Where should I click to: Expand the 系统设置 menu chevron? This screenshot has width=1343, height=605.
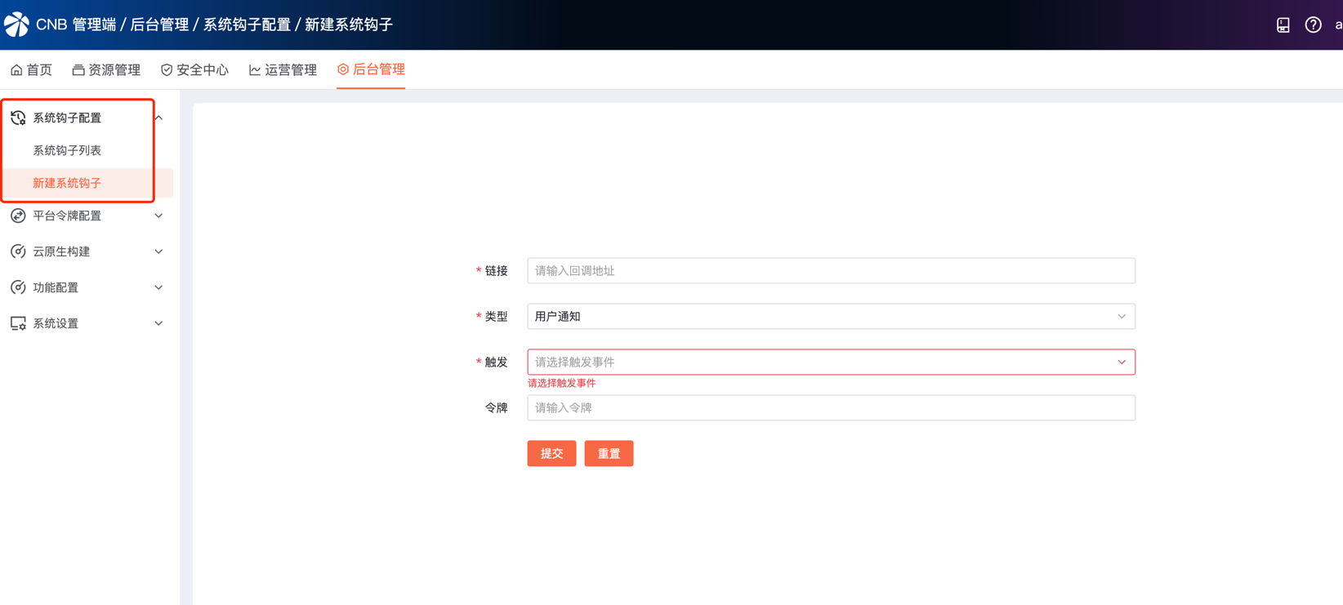coord(158,323)
